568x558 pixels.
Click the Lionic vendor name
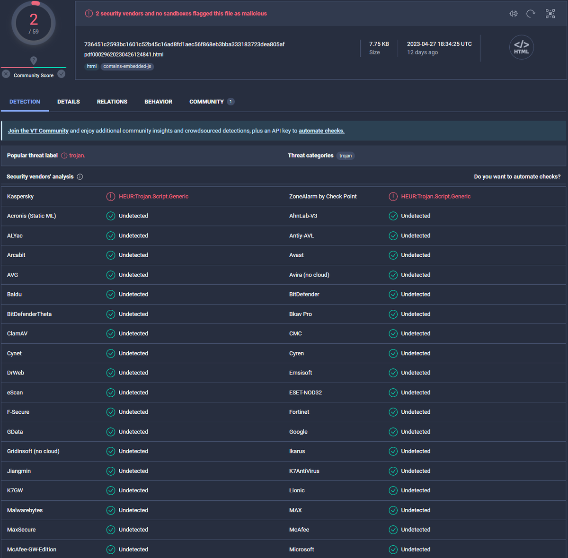(297, 491)
